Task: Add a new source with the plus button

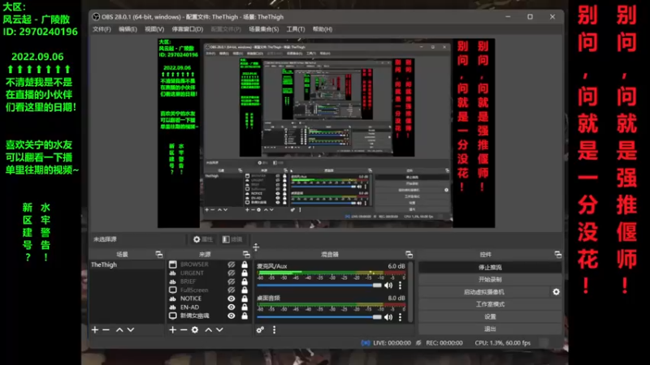Action: coord(173,330)
